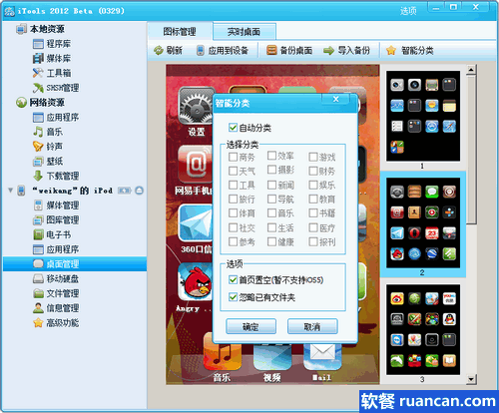Open 图库管理 photo management

coord(56,219)
